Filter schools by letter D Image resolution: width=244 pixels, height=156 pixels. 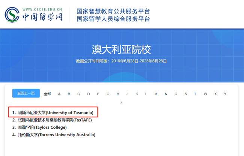[x=89, y=94]
